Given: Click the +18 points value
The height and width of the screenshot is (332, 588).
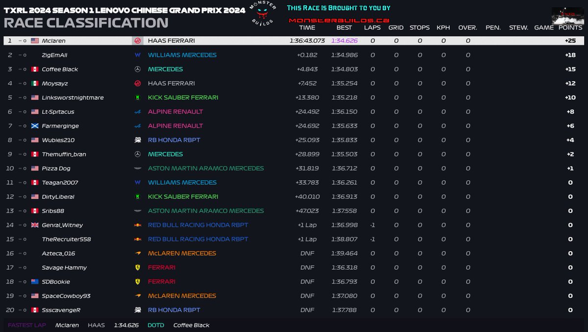Looking at the screenshot, I should click(570, 55).
